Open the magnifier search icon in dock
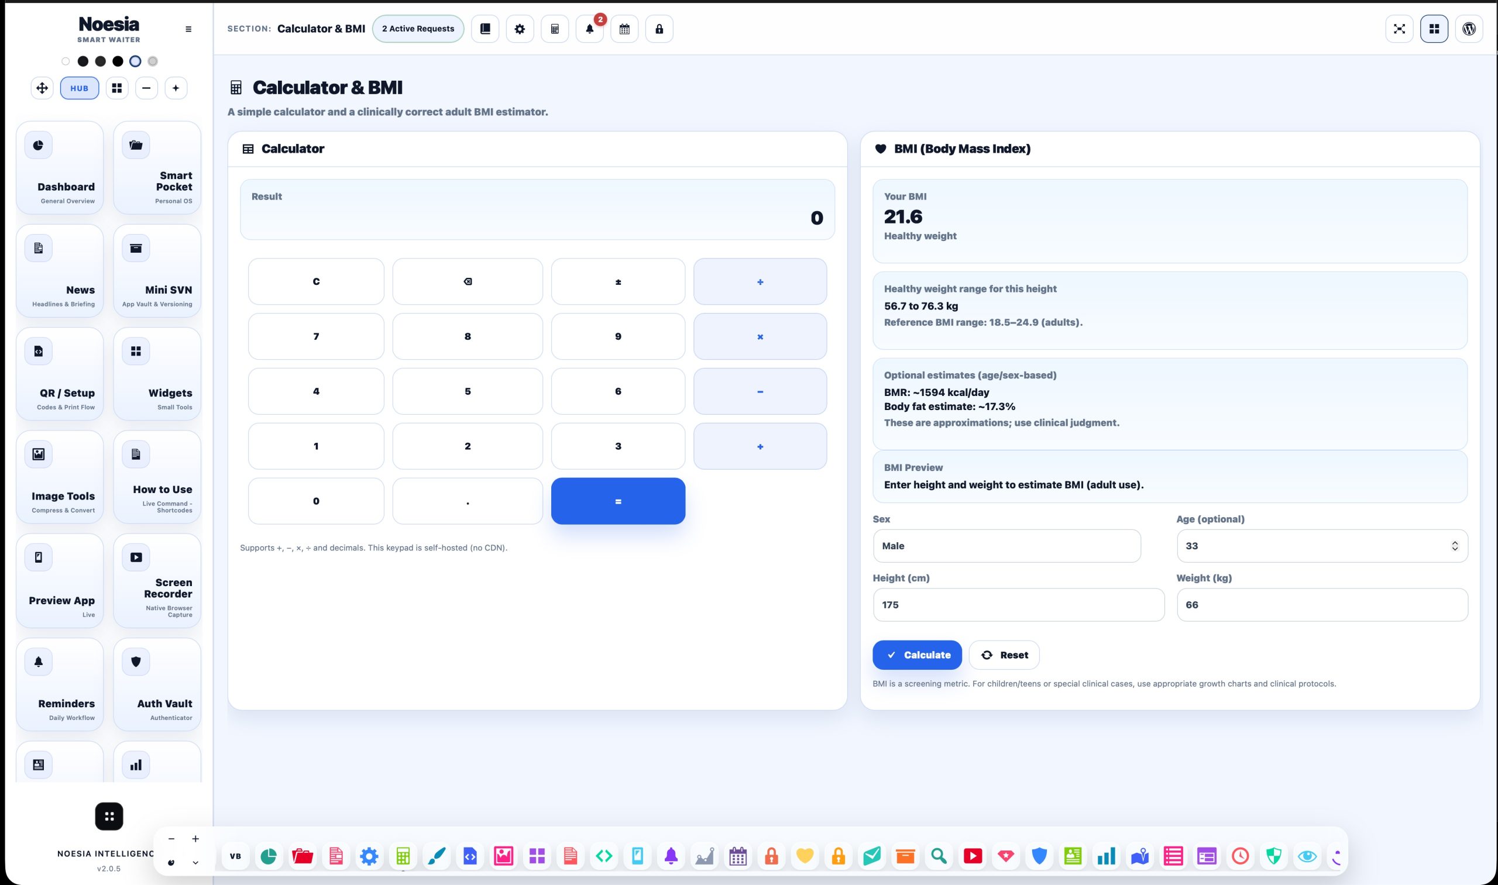Viewport: 1498px width, 885px height. pos(939,856)
